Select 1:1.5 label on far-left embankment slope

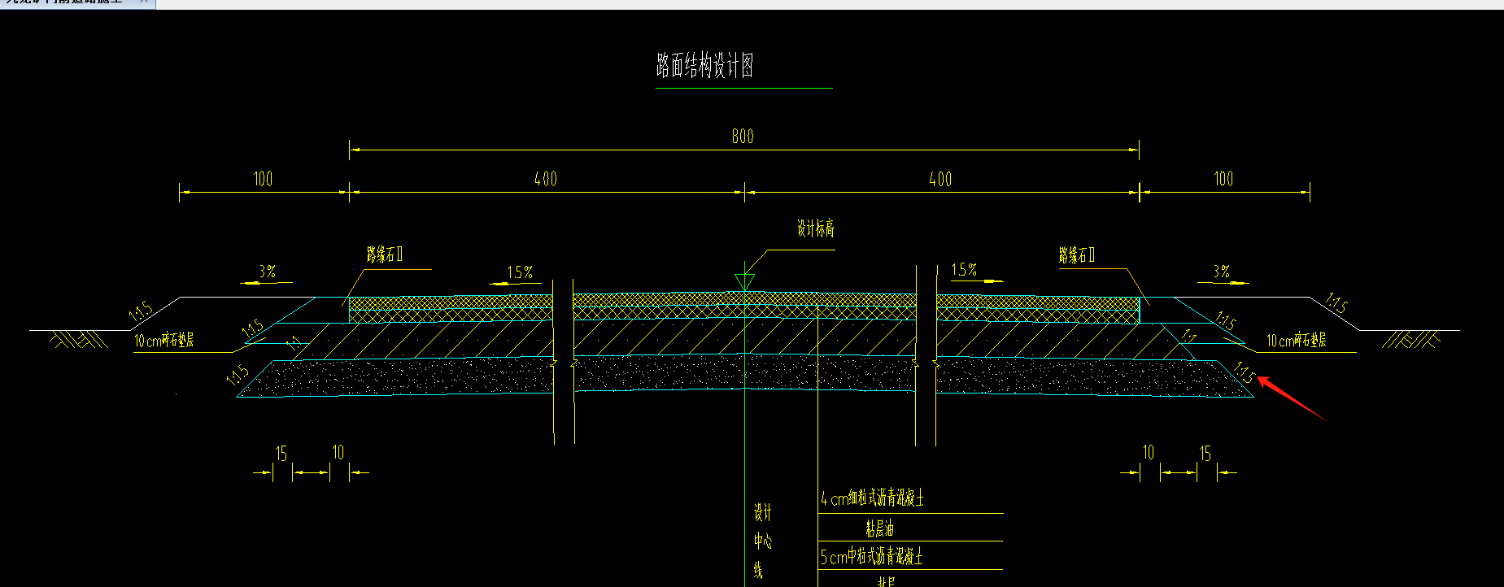coord(141,313)
